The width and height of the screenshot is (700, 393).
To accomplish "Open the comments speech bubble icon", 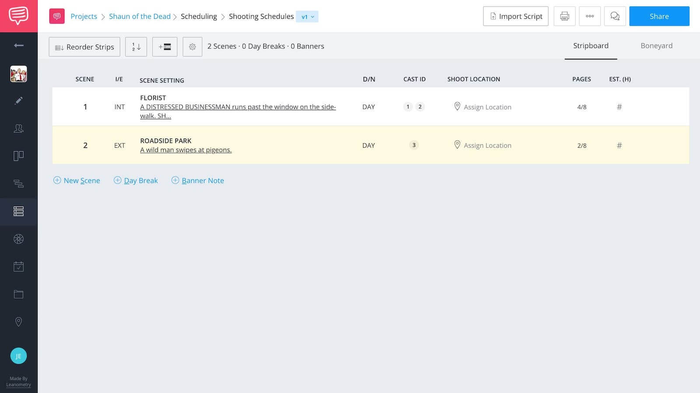I will [615, 16].
